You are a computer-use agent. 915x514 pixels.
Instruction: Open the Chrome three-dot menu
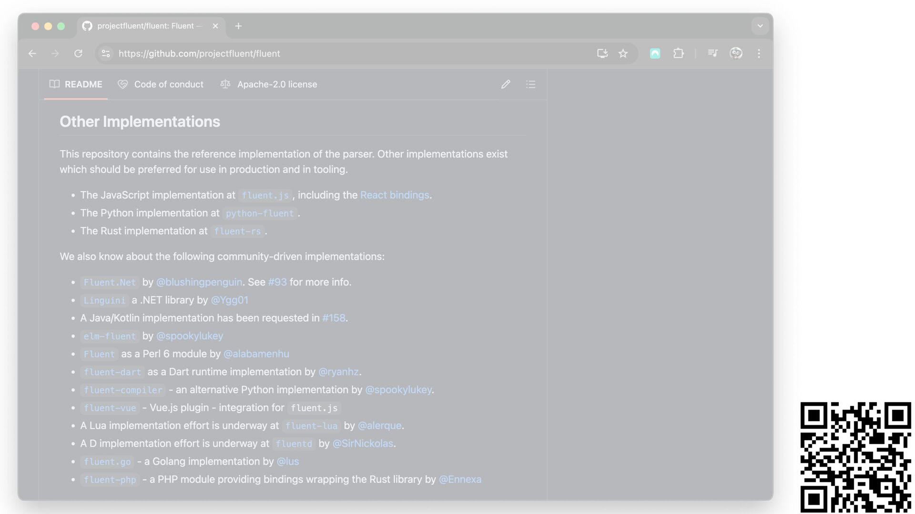coord(759,53)
